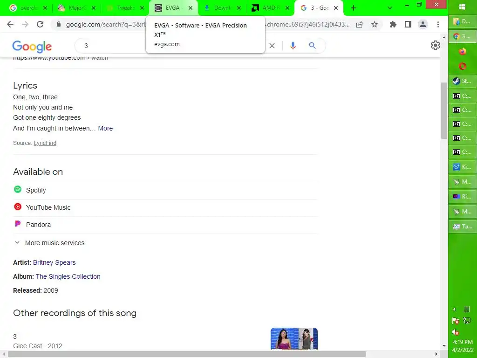Viewport: 477px width, 358px height.
Task: Switch to the Tweake... tab
Action: tap(124, 8)
